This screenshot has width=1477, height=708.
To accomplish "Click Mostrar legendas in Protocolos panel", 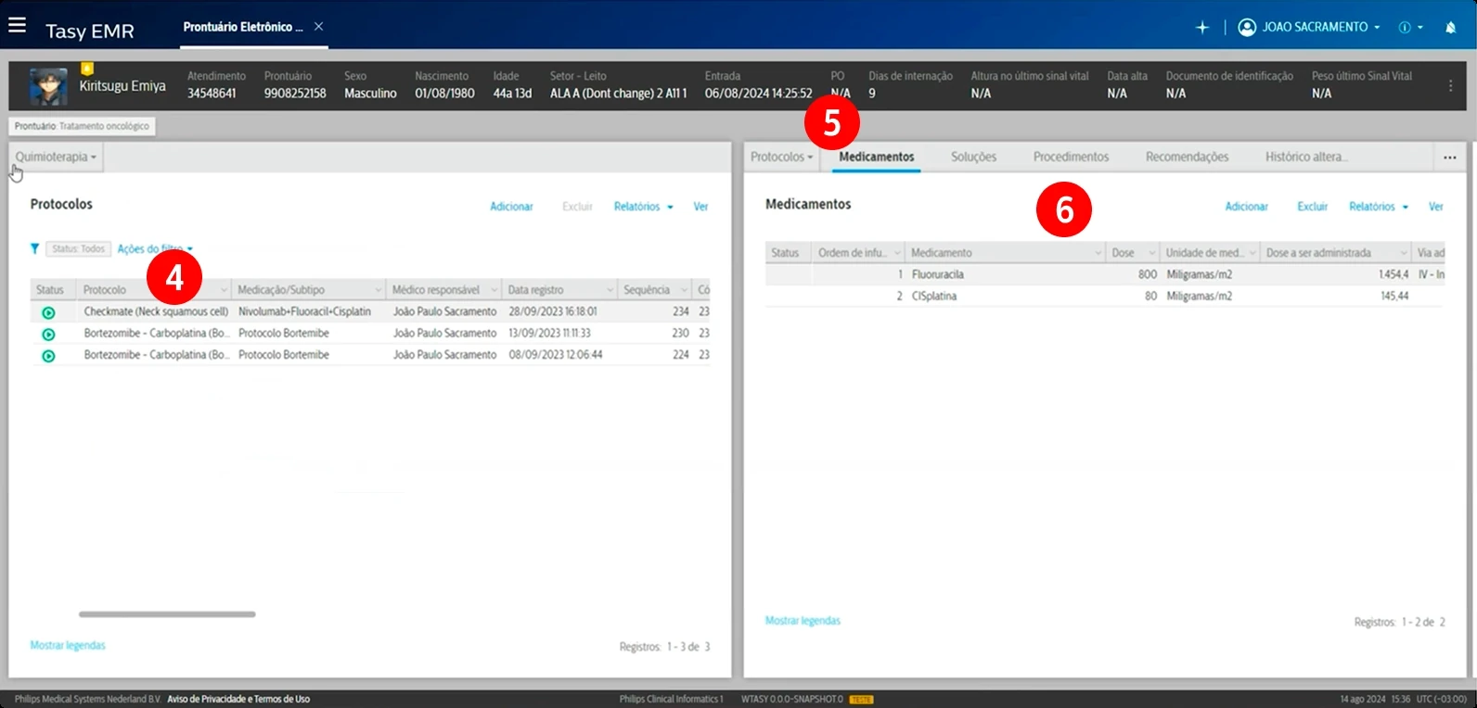I will (68, 645).
